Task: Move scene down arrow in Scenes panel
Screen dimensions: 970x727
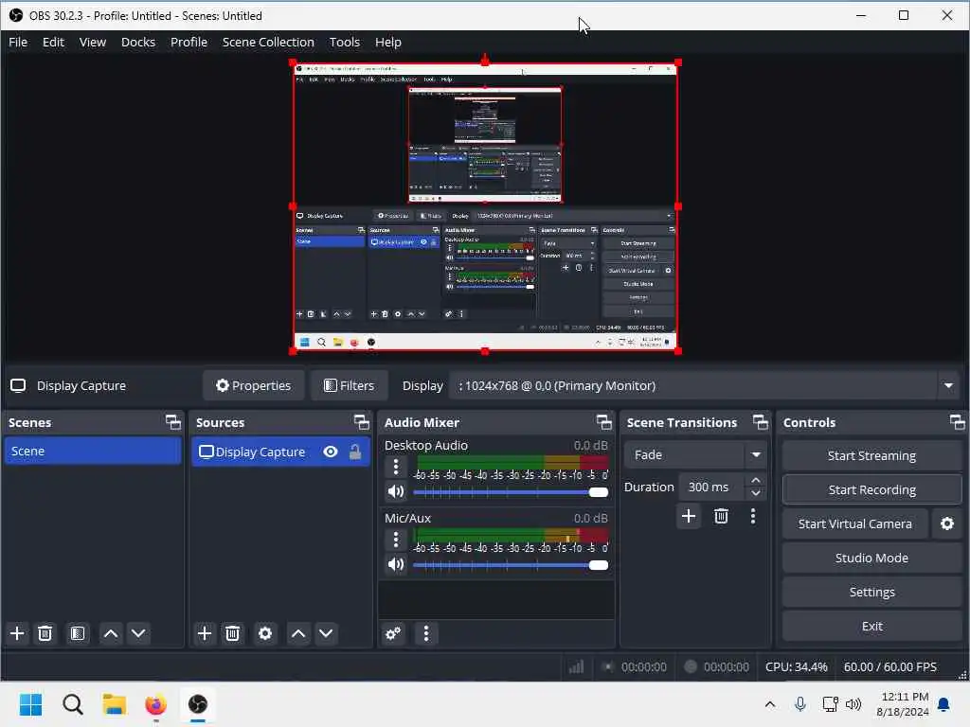Action: coord(138,633)
